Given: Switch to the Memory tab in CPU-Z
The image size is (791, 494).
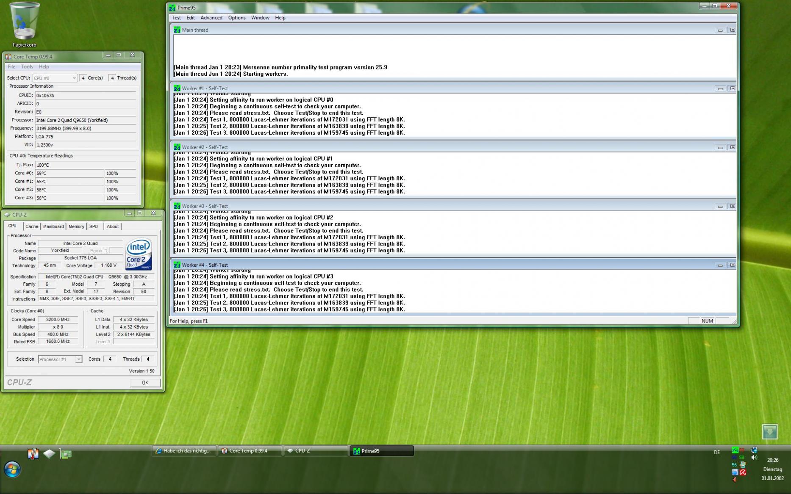Looking at the screenshot, I should click(x=76, y=226).
